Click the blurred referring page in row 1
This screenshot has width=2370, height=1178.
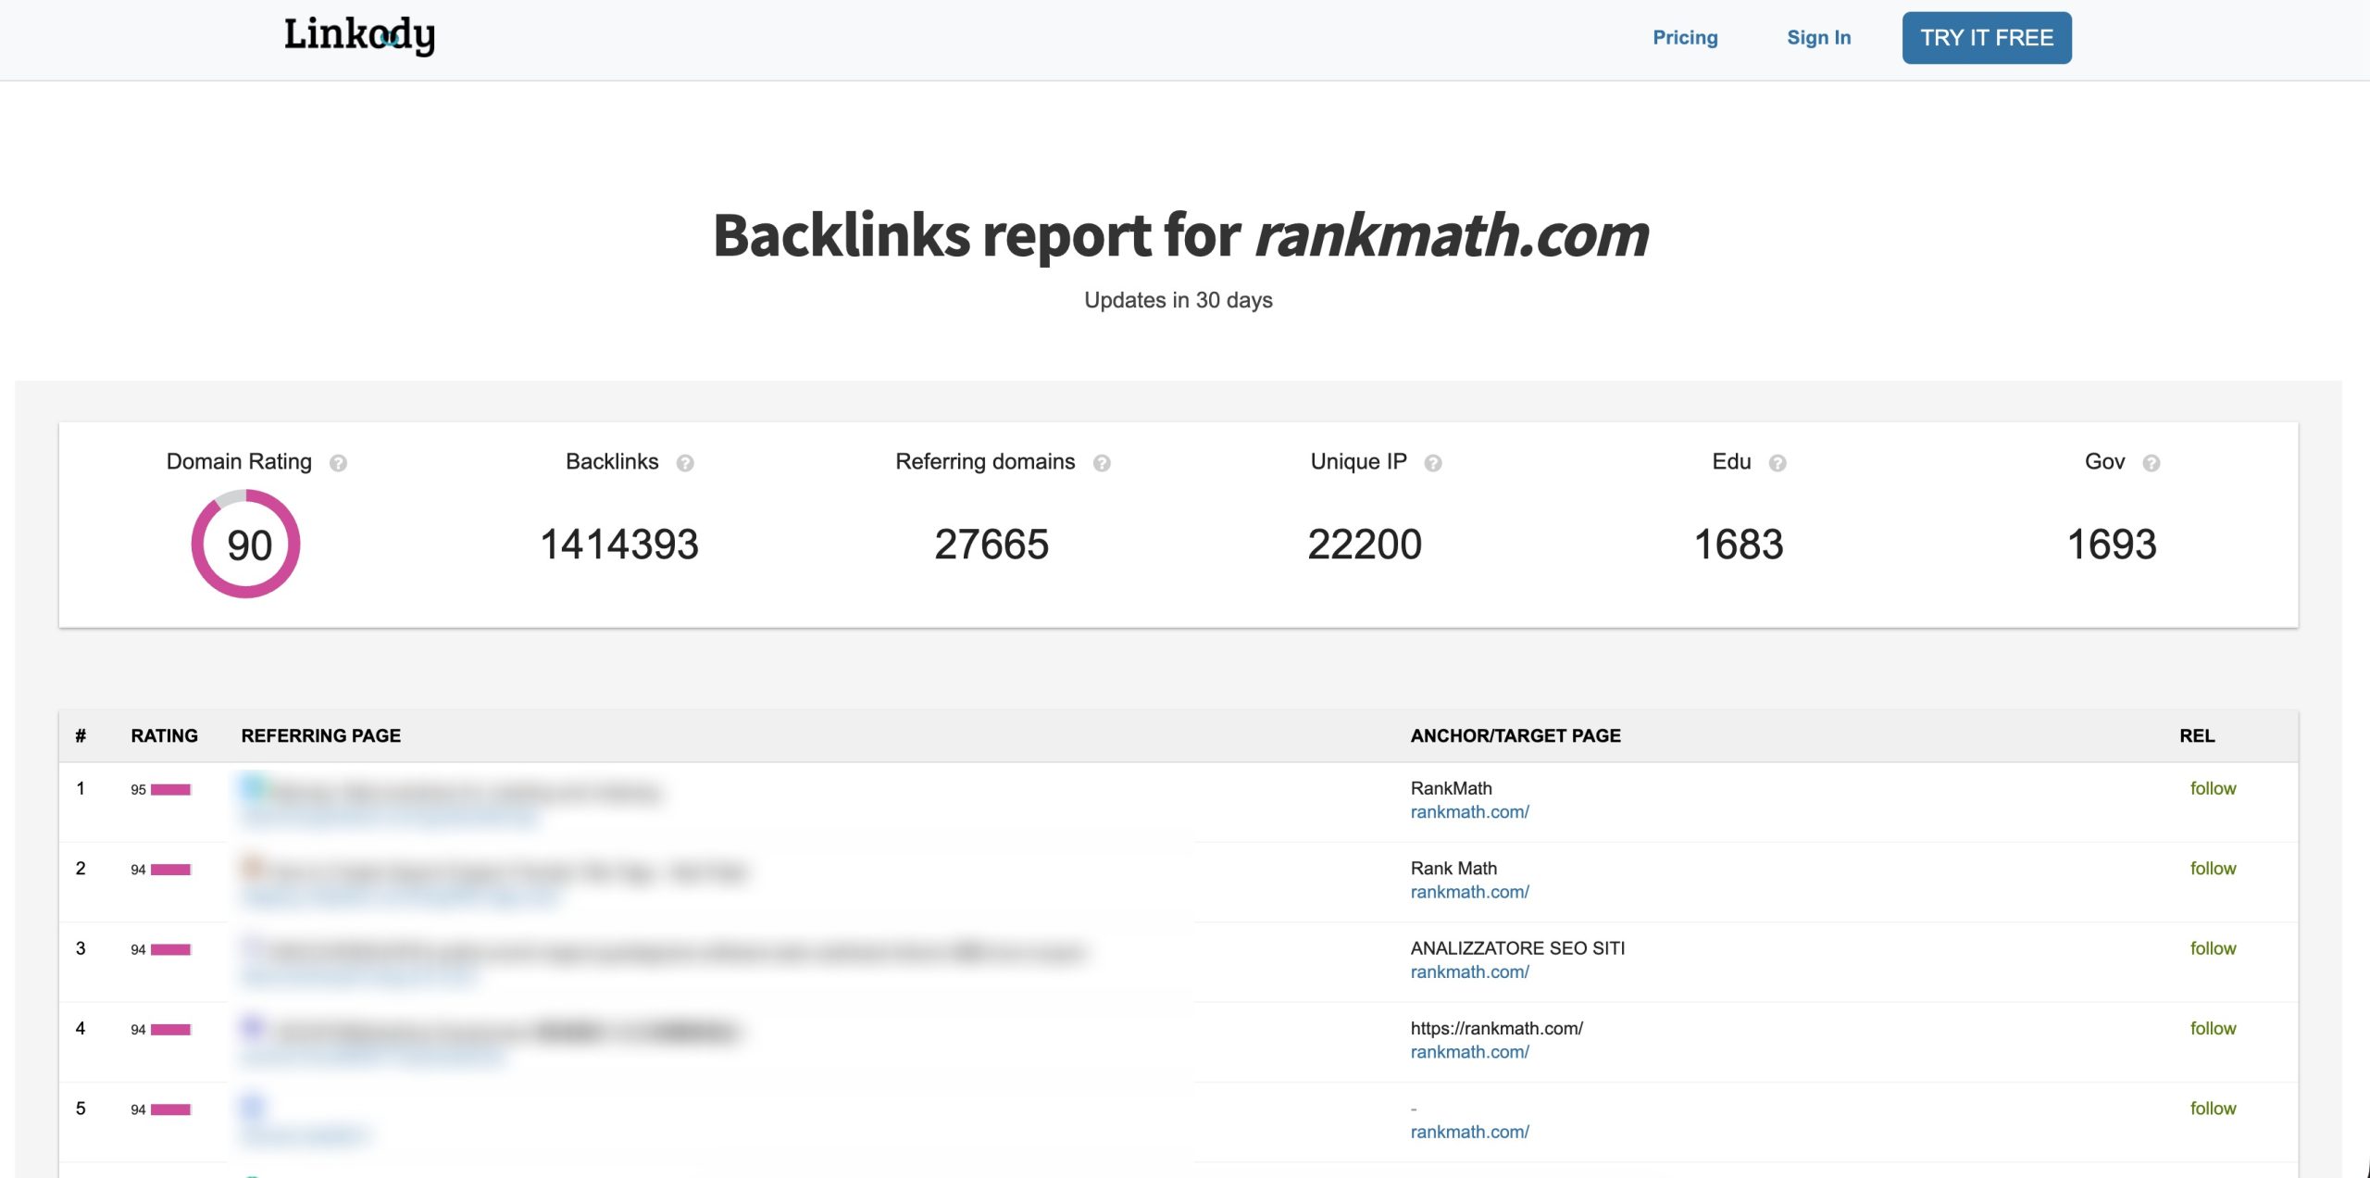tap(451, 801)
